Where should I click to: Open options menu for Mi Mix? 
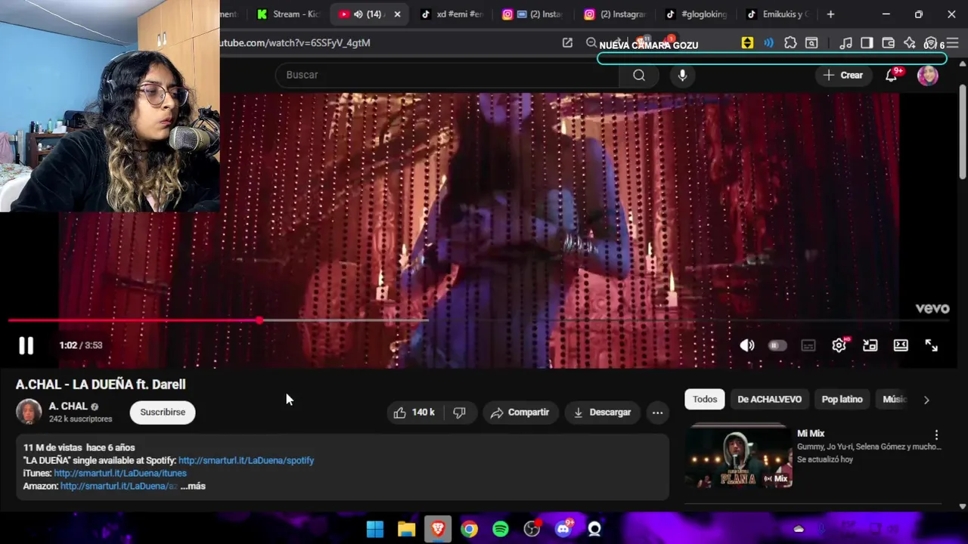tap(936, 435)
